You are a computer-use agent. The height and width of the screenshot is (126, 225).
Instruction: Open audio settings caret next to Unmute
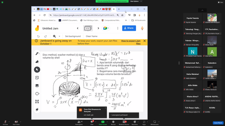[9, 122]
